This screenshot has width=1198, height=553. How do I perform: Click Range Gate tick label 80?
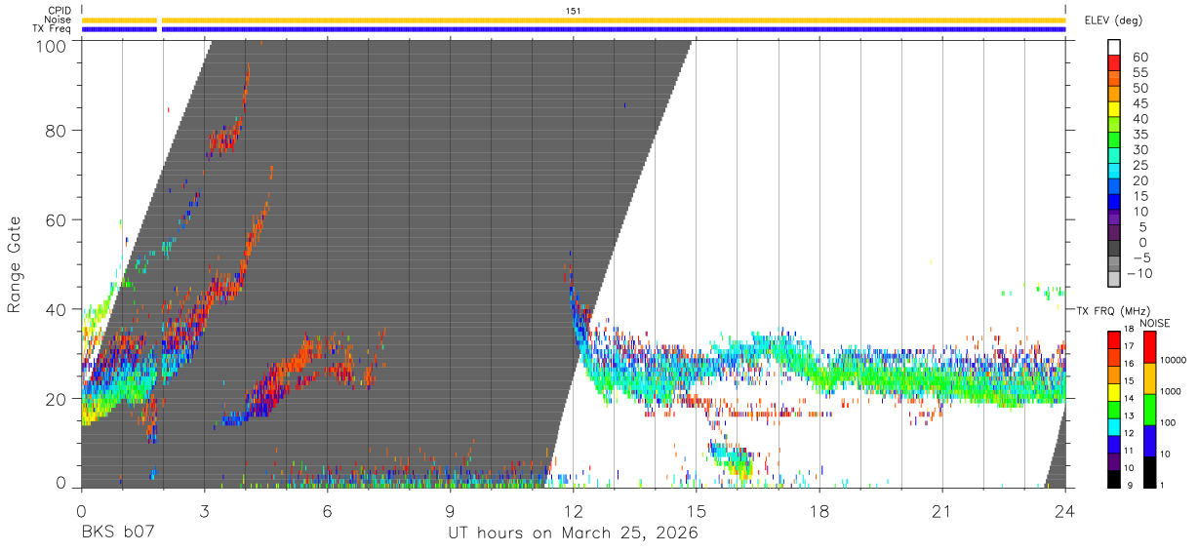(x=55, y=130)
